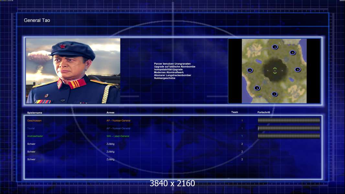Screen dimensions: 345x194
Task: Click the Team column header
Action: (x=235, y=112)
